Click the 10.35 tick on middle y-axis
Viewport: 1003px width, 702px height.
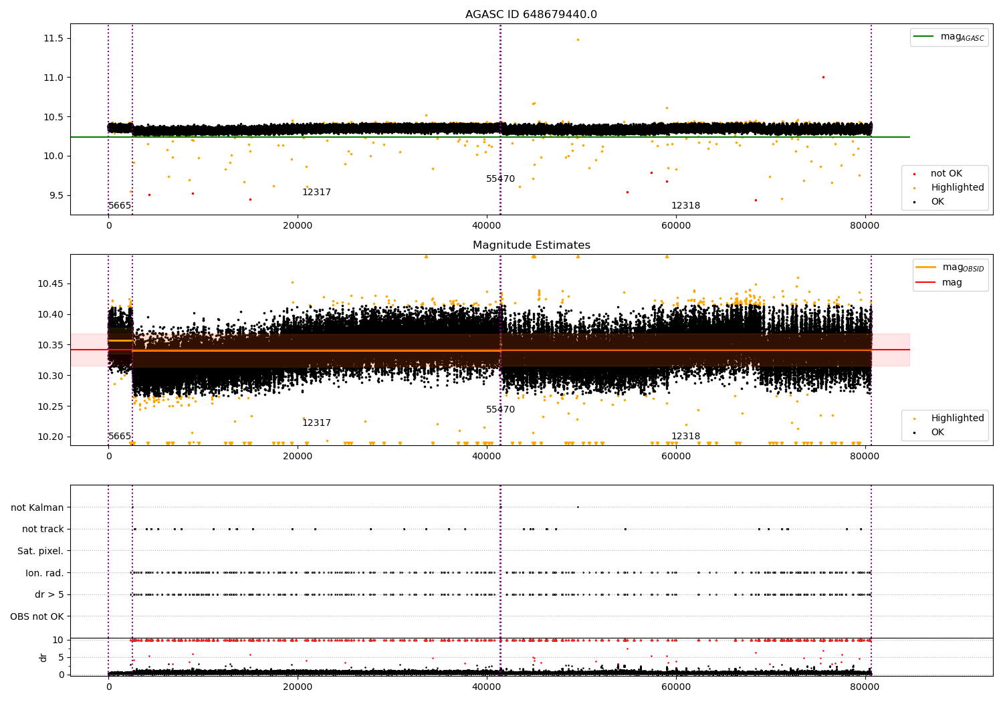pos(51,345)
